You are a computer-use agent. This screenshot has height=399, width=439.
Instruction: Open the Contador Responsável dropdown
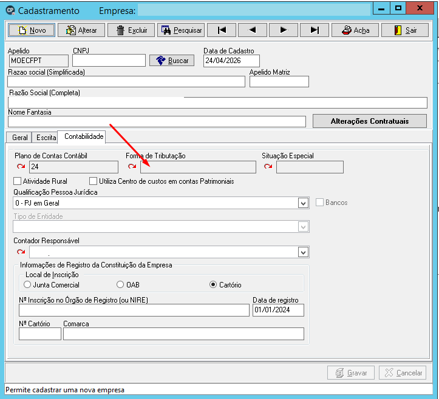tap(303, 252)
